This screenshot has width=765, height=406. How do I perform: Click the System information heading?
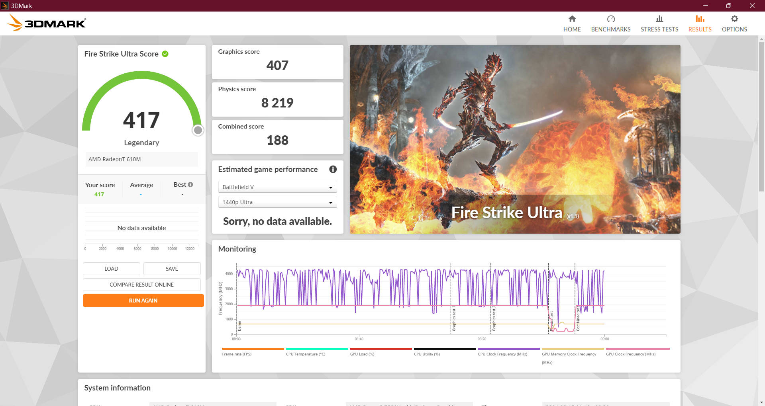(x=117, y=388)
